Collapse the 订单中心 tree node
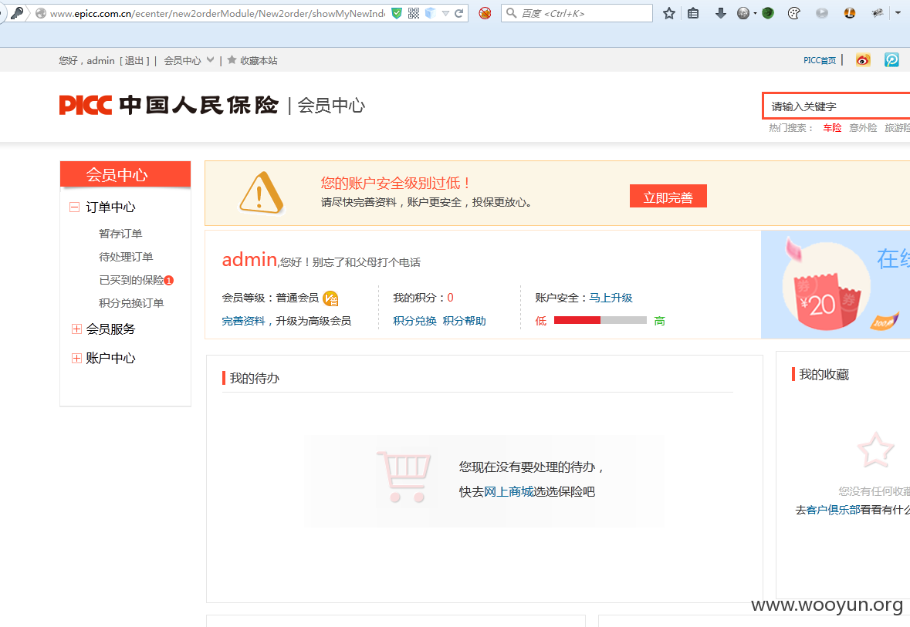This screenshot has width=910, height=627. (x=74, y=207)
